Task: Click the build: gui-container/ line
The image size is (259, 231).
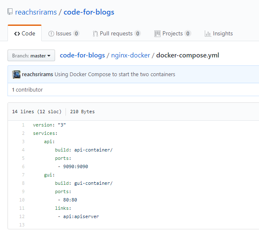Action: pos(84,183)
